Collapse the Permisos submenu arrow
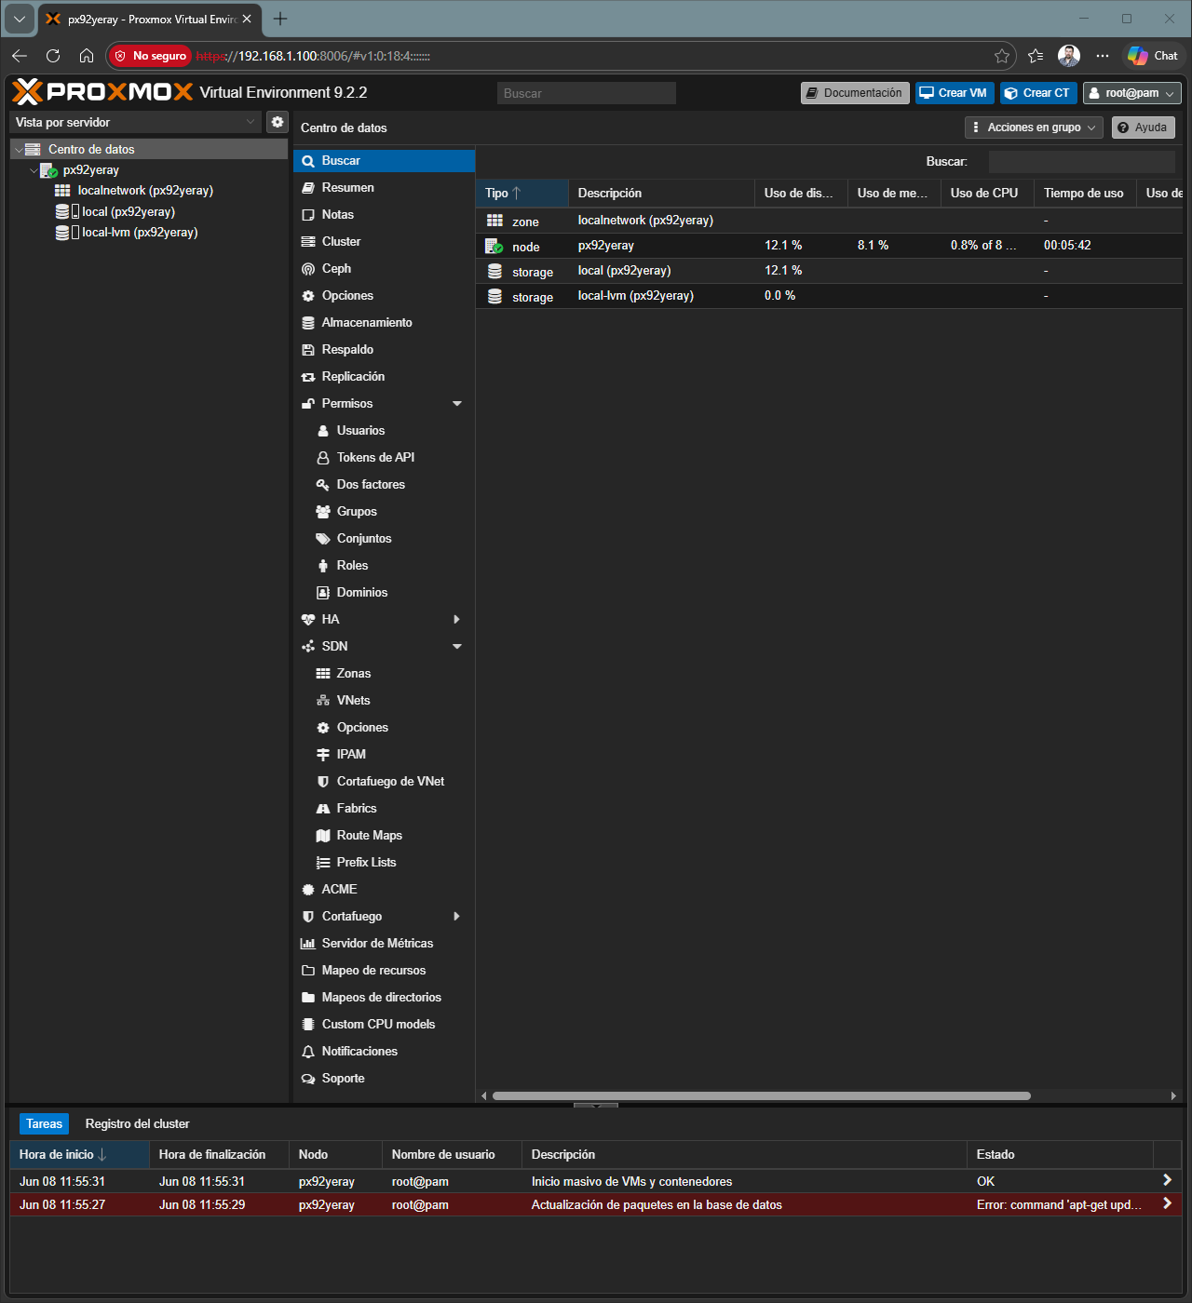The image size is (1192, 1303). pos(457,404)
